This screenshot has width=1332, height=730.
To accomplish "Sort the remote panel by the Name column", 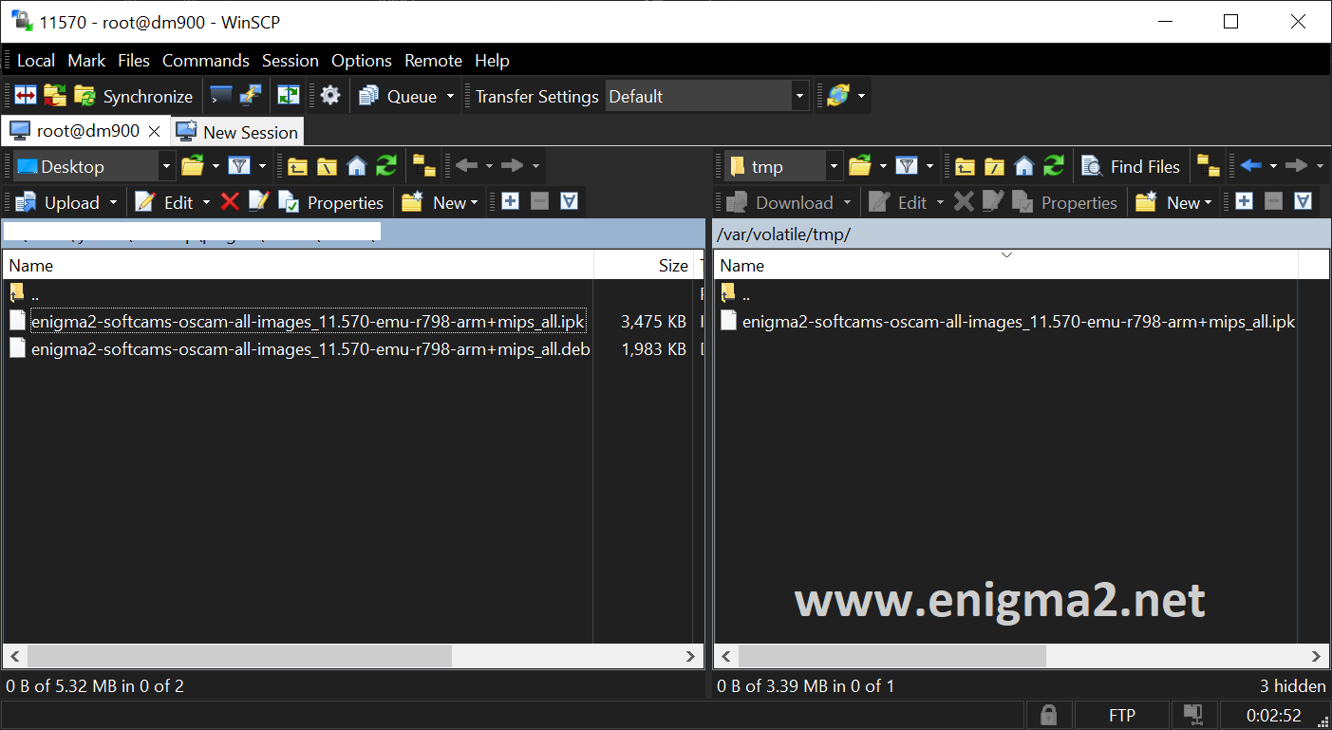I will click(1006, 266).
